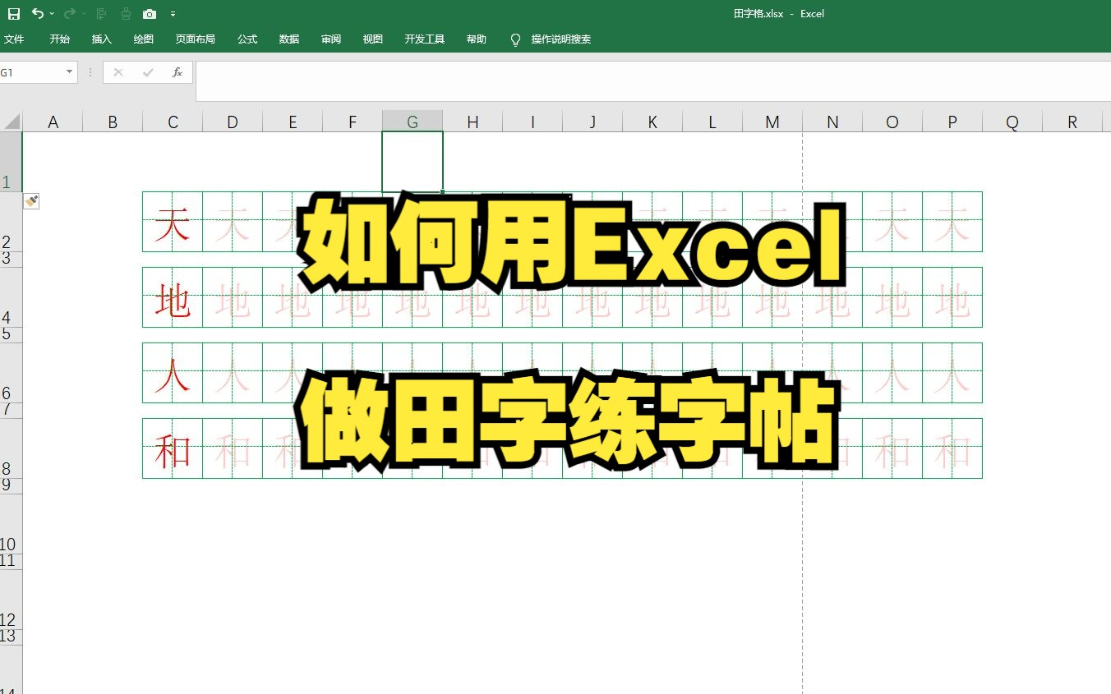Click the dark red 和 cell C8

click(x=173, y=448)
